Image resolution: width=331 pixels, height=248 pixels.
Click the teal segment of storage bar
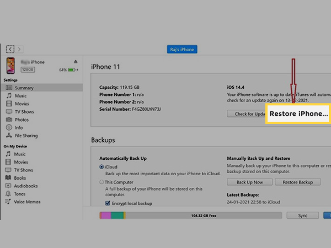[x=117, y=215]
